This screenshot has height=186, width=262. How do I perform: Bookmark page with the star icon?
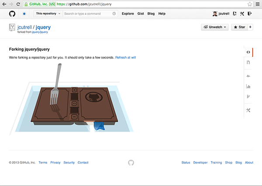[x=250, y=4]
